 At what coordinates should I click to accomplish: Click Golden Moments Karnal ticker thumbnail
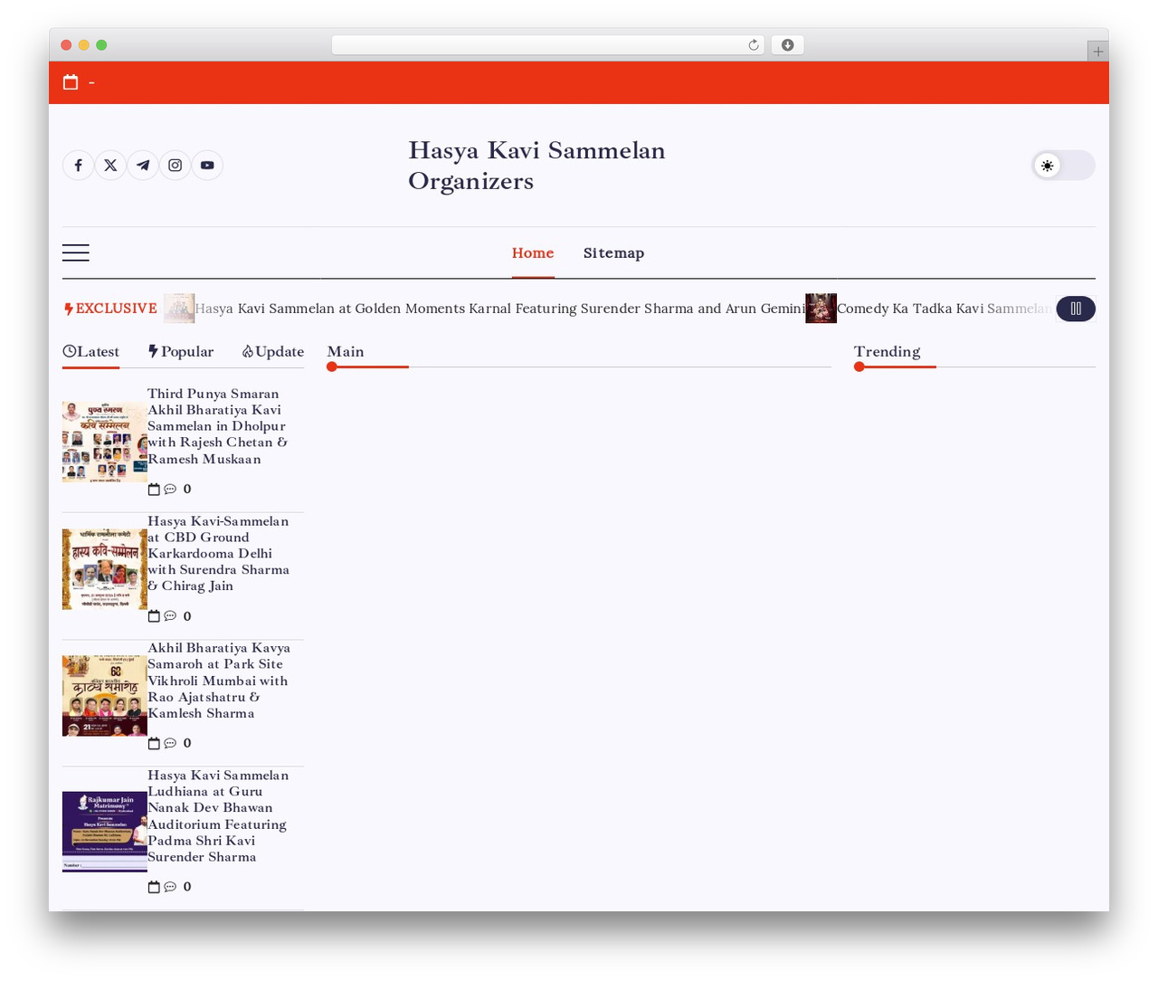(x=179, y=309)
